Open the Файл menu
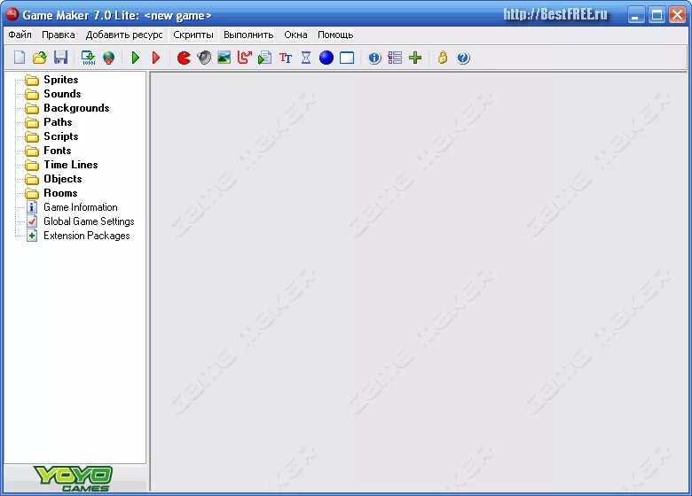This screenshot has height=496, width=692. click(20, 35)
